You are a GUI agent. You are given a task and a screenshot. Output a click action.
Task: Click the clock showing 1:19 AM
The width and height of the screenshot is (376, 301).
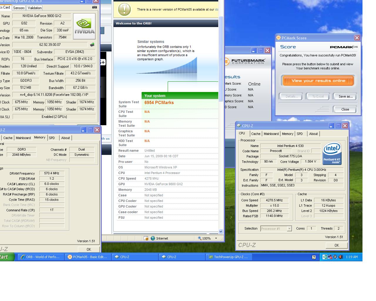tap(352, 257)
